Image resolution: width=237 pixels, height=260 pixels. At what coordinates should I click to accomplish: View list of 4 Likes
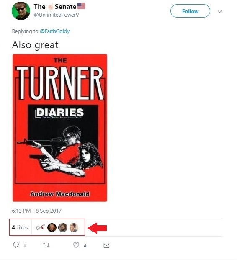click(20, 227)
